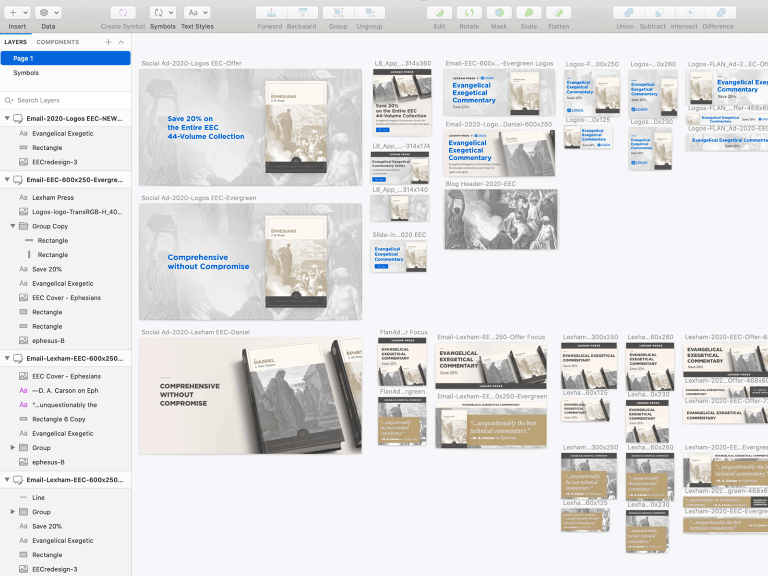Click the Forward arrange button
The width and height of the screenshot is (768, 576).
(x=270, y=12)
